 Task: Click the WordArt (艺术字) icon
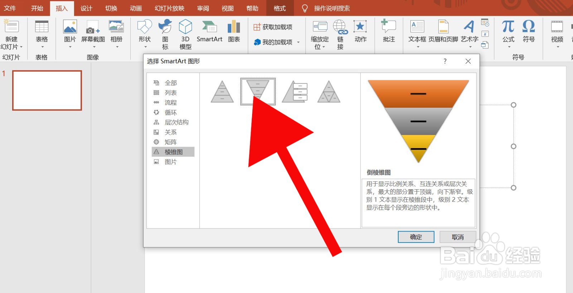(x=469, y=26)
